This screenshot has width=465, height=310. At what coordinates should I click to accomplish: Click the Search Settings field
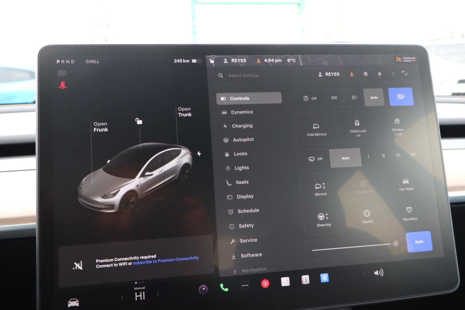tap(243, 75)
